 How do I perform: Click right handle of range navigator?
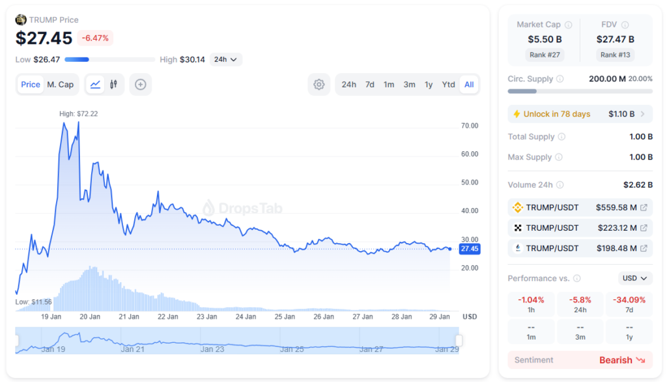click(459, 341)
